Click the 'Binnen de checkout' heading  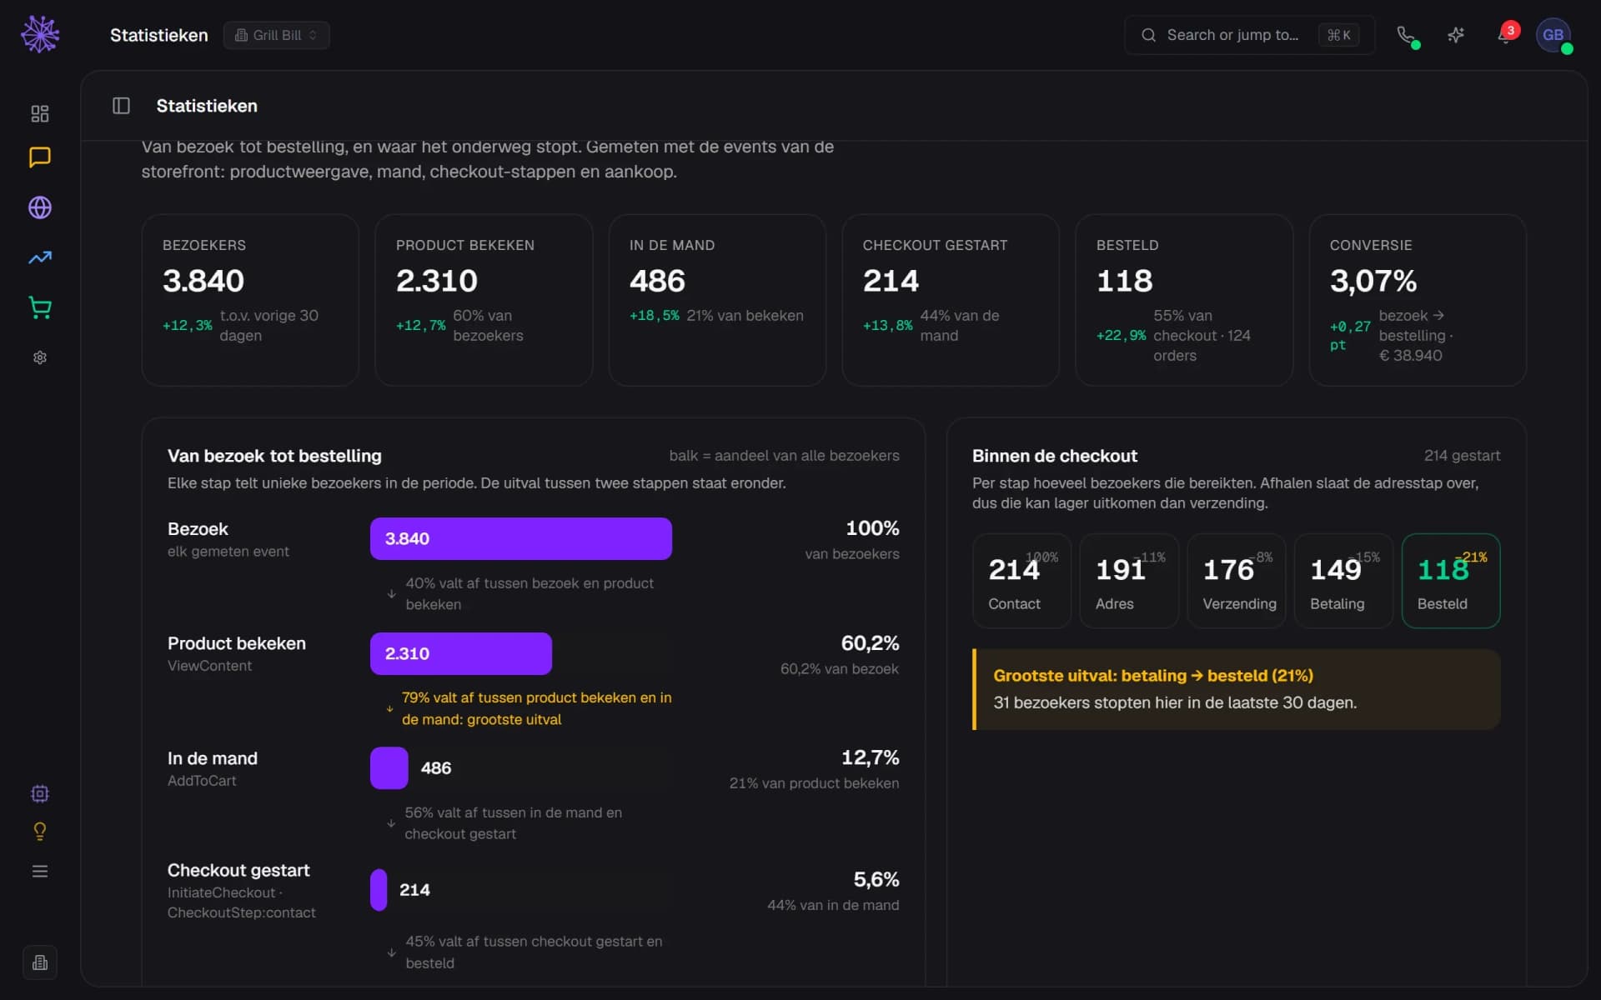point(1054,456)
